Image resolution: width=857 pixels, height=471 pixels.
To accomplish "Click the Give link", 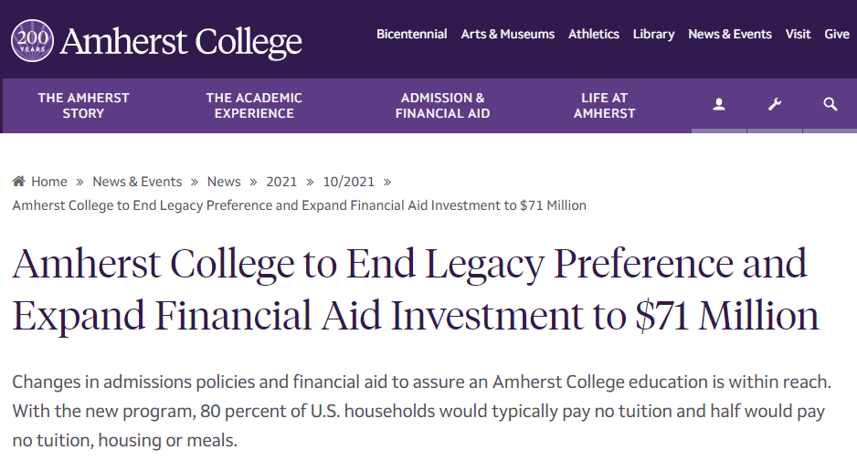I will click(836, 34).
